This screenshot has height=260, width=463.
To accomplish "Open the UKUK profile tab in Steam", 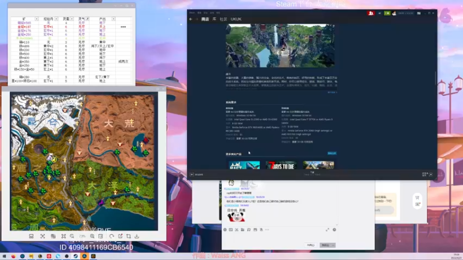I will coord(236,19).
